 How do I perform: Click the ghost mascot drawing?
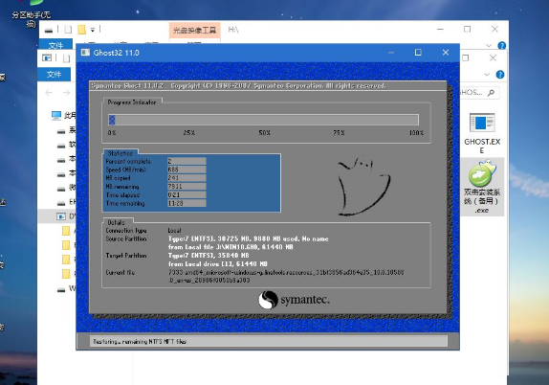363,186
